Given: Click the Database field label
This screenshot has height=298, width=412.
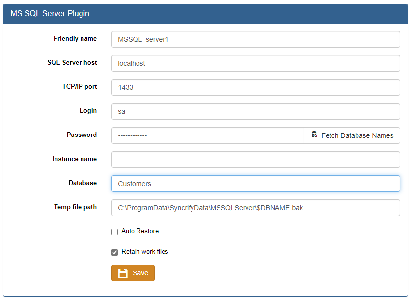Looking at the screenshot, I should tap(82, 182).
